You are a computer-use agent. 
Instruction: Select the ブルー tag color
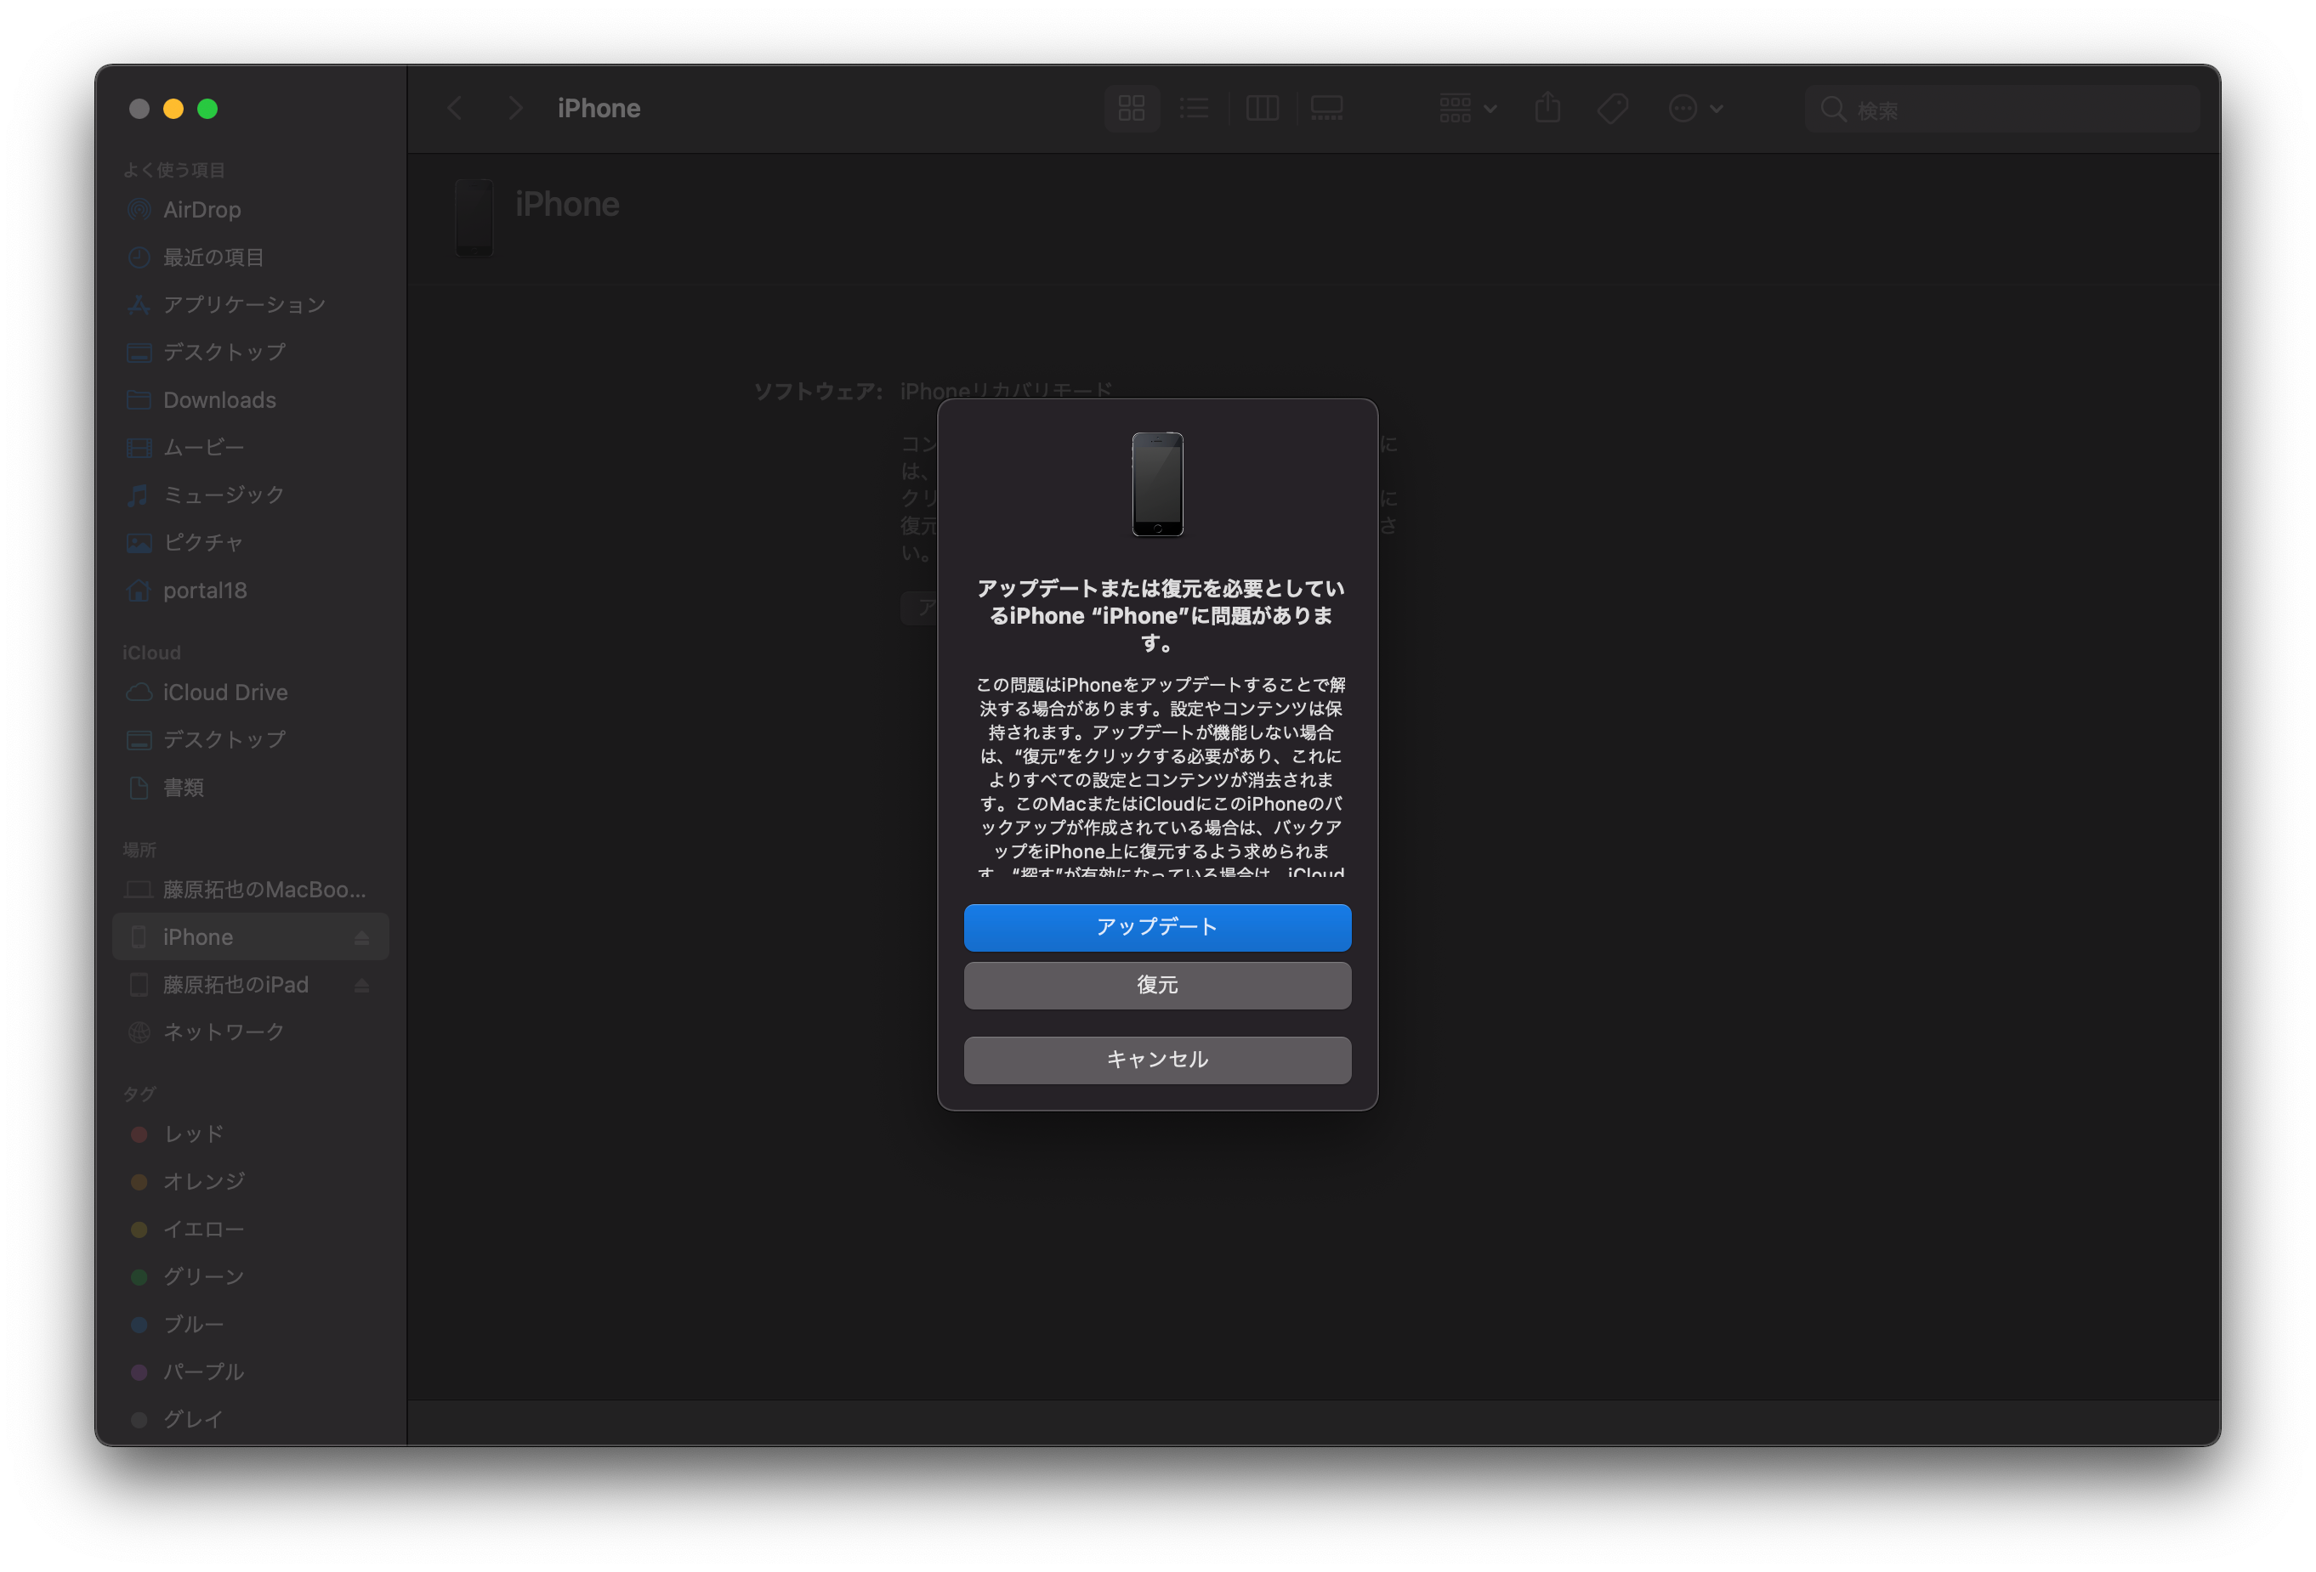pos(193,1325)
